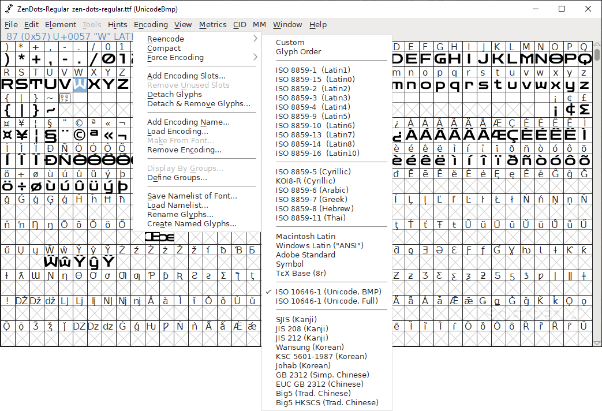This screenshot has width=602, height=411.
Task: Choose Load Encoding...
Action: tap(177, 131)
